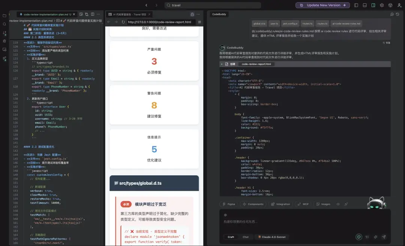Click the chat history icon in CodeBuddy panel
This screenshot has height=246, width=405.
click(397, 14)
